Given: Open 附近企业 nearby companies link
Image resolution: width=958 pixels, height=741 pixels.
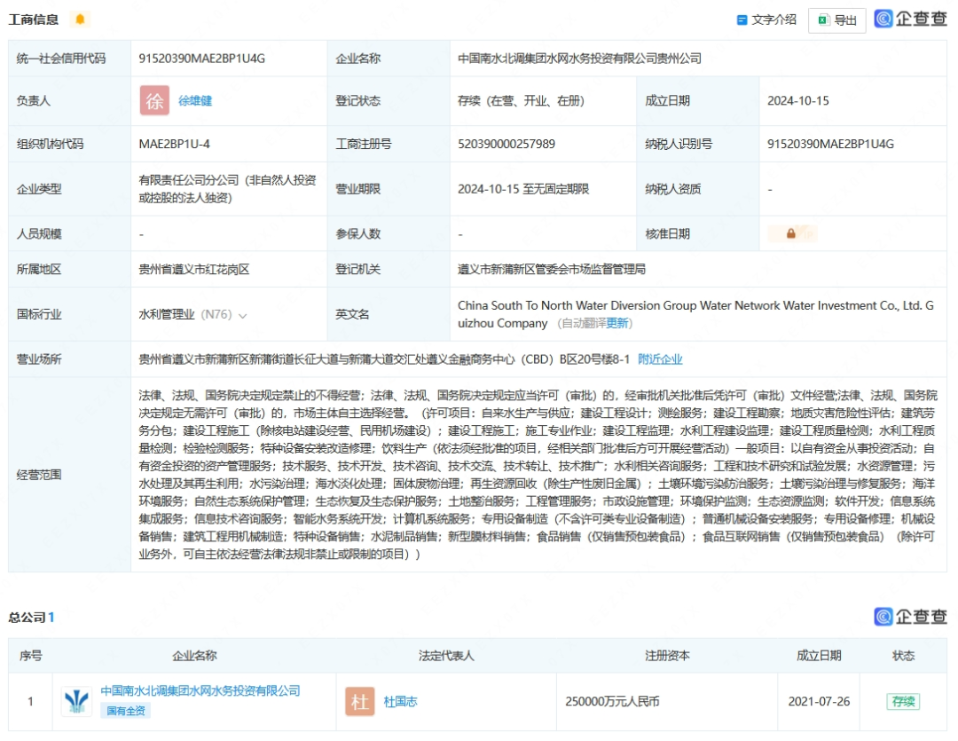Looking at the screenshot, I should tap(660, 359).
